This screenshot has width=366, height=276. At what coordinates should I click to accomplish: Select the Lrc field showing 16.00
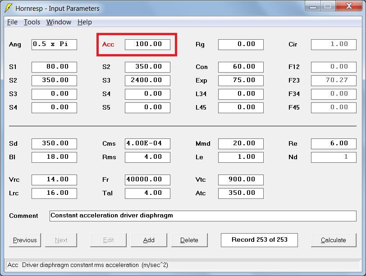coord(54,193)
